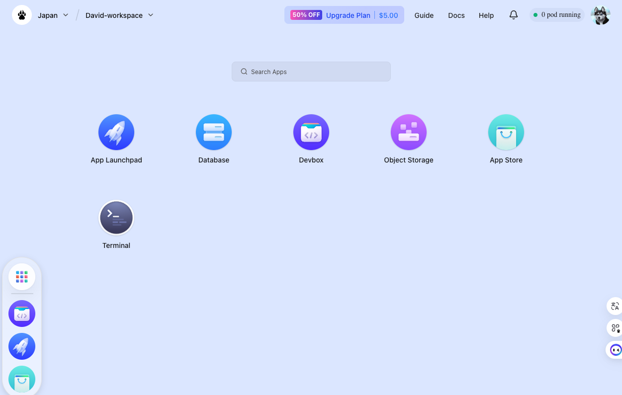The image size is (622, 395).
Task: Open the Devbox app in the main grid
Action: point(311,132)
